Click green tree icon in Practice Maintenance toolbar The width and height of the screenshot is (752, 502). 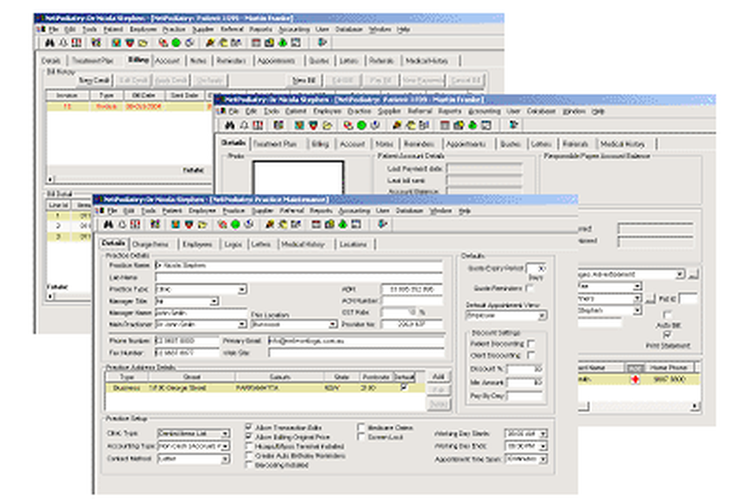point(343,225)
